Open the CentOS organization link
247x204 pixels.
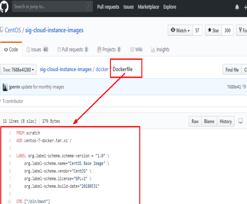click(x=13, y=30)
